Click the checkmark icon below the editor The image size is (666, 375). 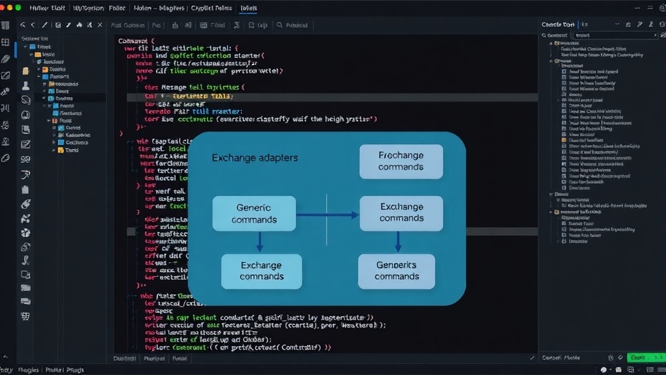[x=532, y=358]
